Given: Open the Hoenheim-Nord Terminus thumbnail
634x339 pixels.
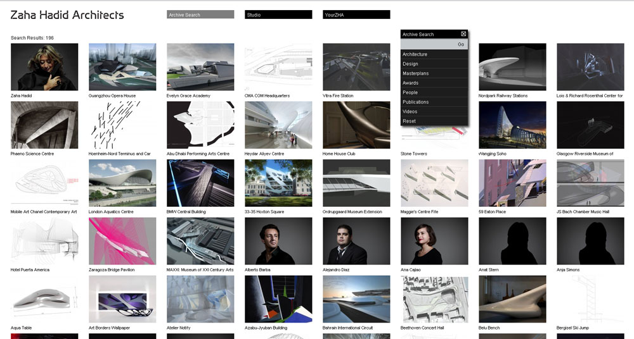Looking at the screenshot, I should 122,125.
